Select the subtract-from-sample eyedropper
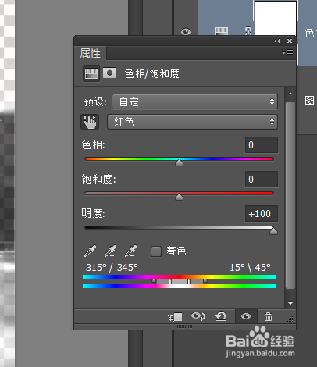The image size is (317, 367). pos(130,251)
